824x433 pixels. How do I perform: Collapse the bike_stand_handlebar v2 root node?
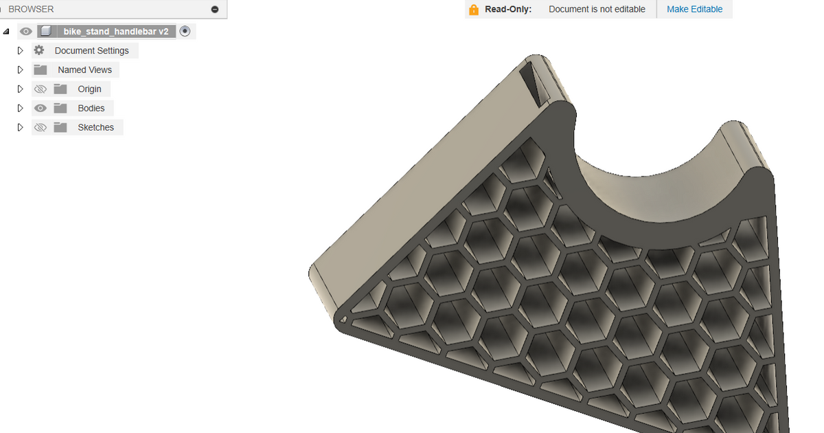pos(6,32)
